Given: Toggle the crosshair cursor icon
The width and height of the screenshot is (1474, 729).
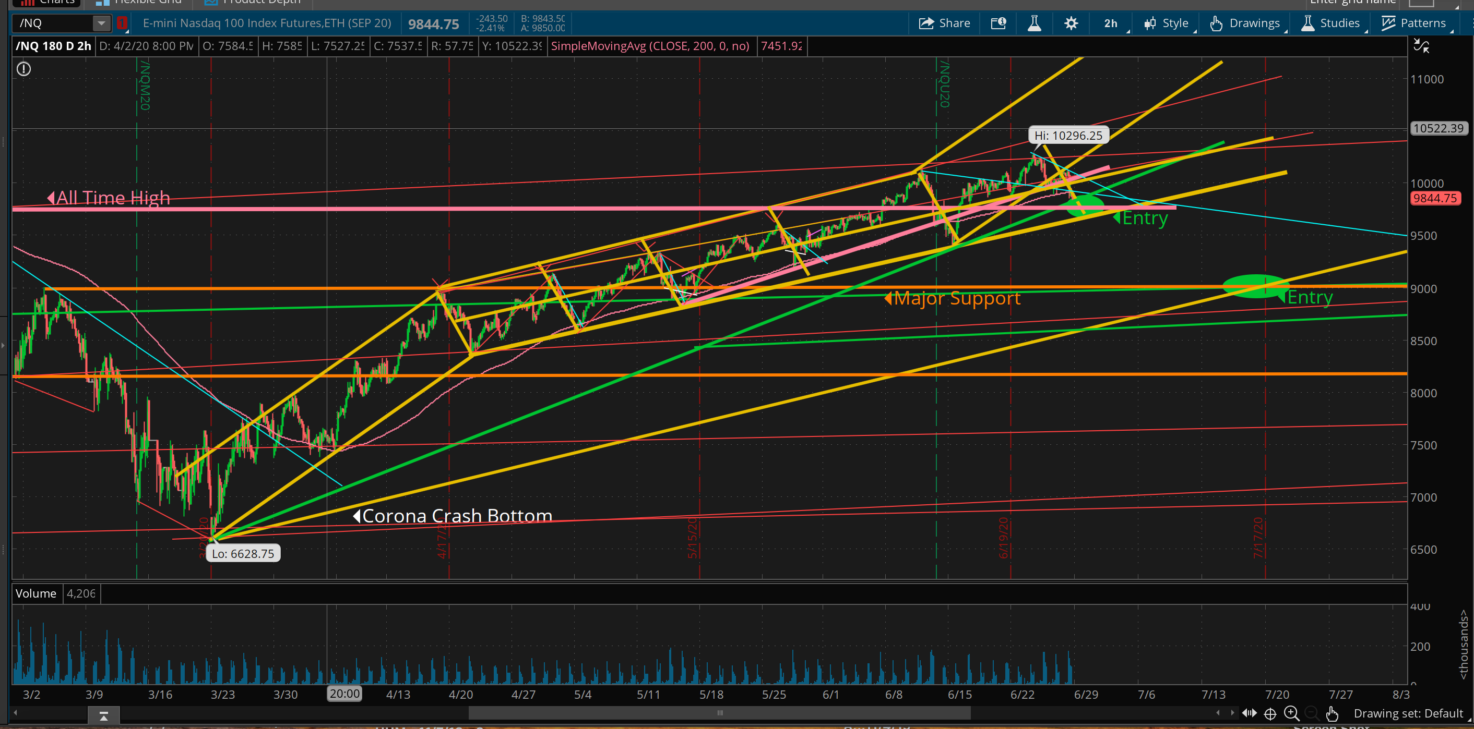Looking at the screenshot, I should [1270, 713].
